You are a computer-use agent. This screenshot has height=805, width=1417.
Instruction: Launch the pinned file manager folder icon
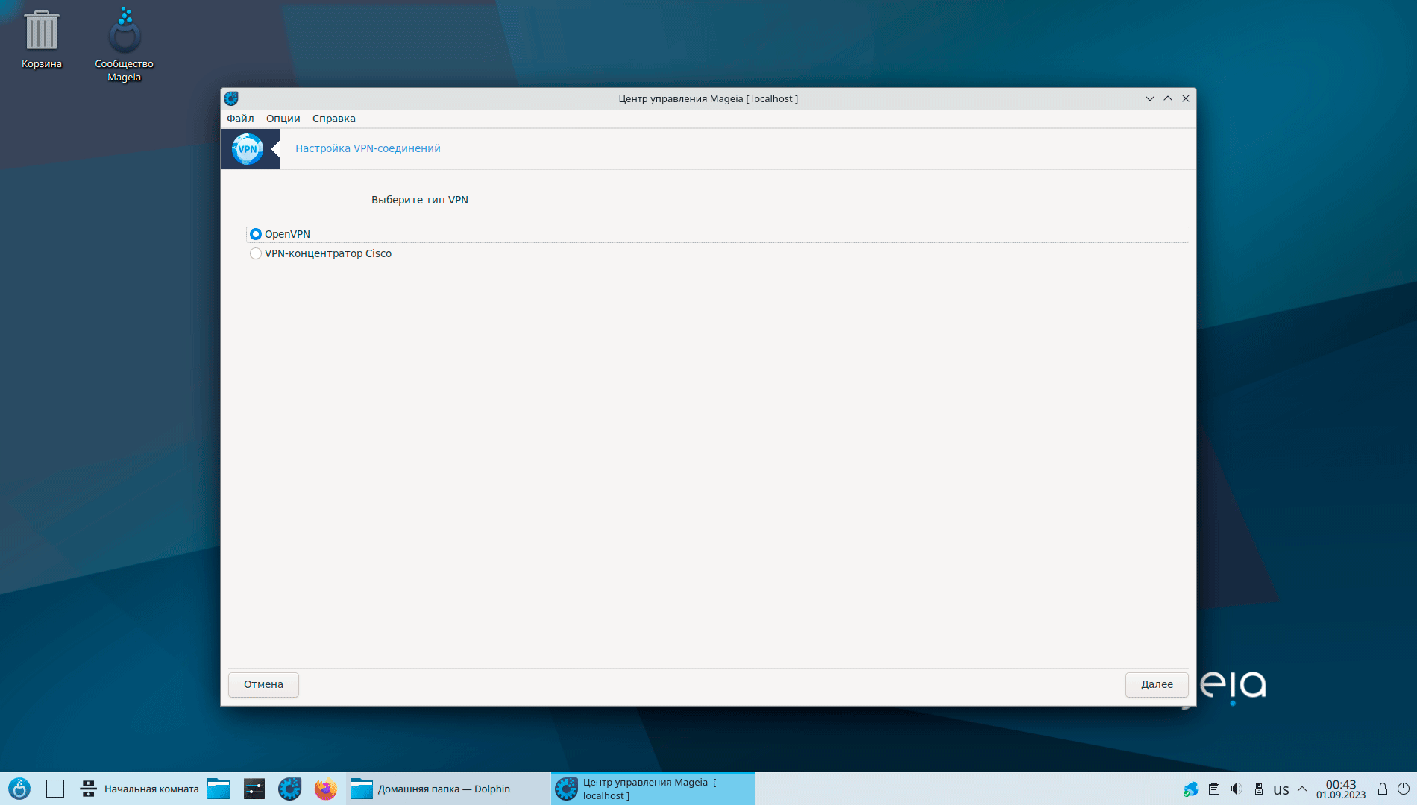coord(219,789)
